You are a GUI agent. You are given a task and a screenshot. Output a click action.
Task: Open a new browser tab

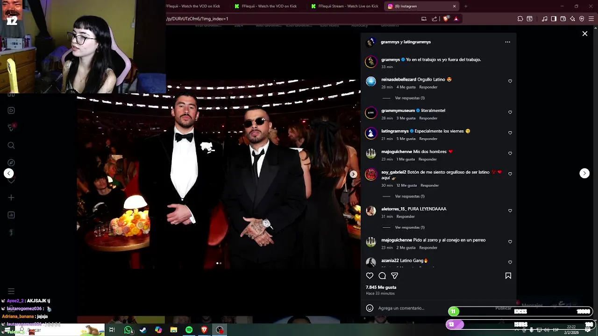click(466, 6)
